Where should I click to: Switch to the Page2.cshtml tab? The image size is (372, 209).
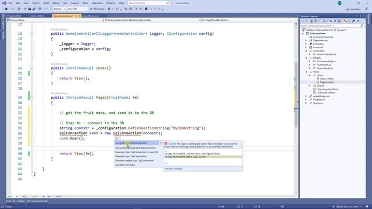[14, 16]
